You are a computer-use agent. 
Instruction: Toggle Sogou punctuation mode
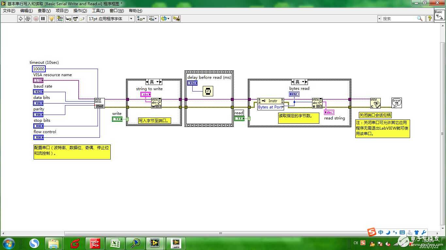coord(395,232)
